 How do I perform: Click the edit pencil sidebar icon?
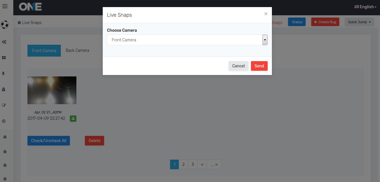(4, 105)
